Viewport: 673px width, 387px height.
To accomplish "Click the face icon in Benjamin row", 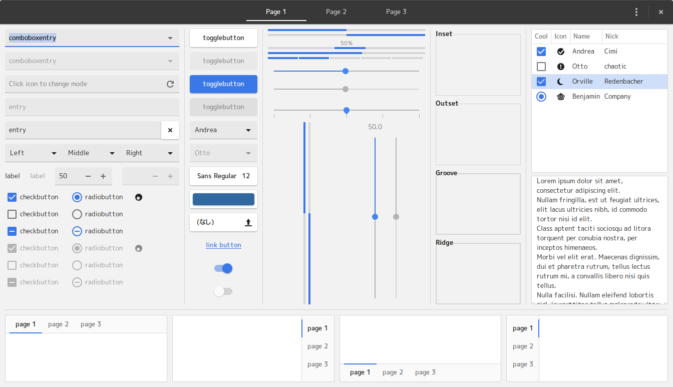I will pos(561,97).
